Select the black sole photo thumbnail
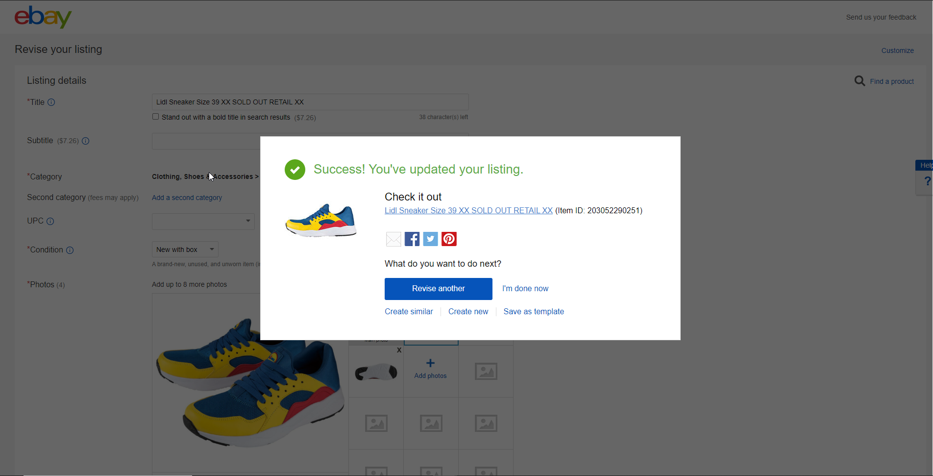 point(376,372)
